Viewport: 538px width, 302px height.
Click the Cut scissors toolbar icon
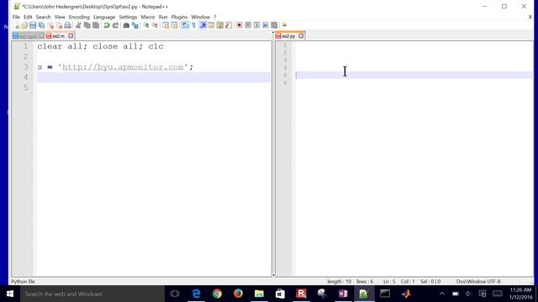(x=78, y=25)
